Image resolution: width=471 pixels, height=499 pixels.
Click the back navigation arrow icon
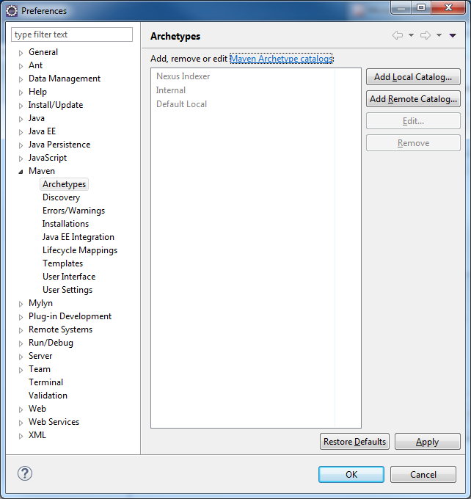397,35
